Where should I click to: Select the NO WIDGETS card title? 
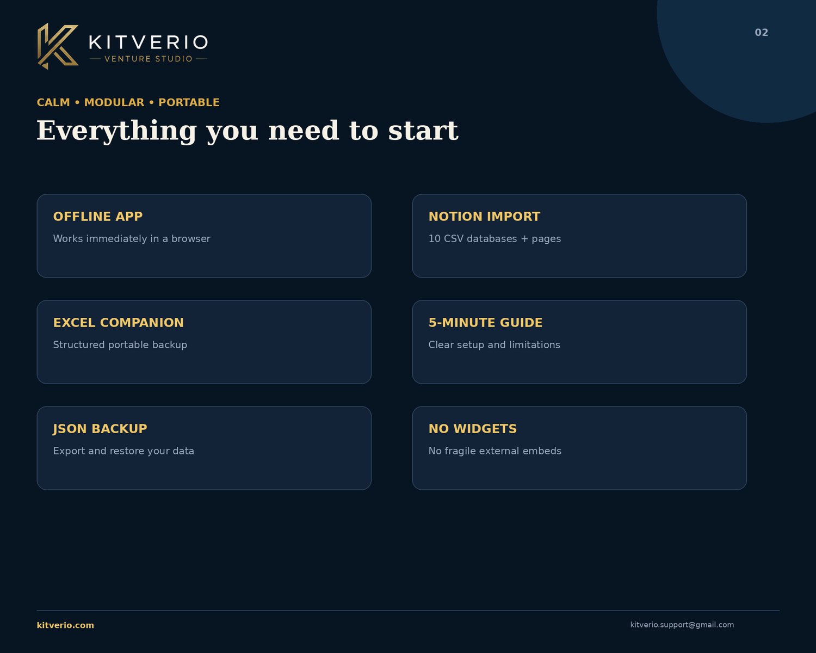point(473,429)
